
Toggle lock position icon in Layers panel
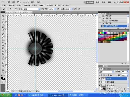pos(109,75)
